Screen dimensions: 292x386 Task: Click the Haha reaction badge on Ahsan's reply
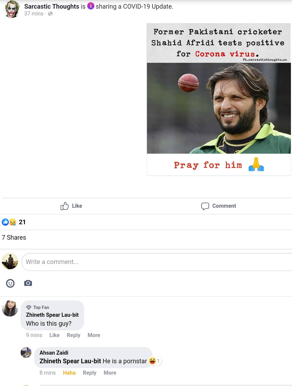pos(155,361)
